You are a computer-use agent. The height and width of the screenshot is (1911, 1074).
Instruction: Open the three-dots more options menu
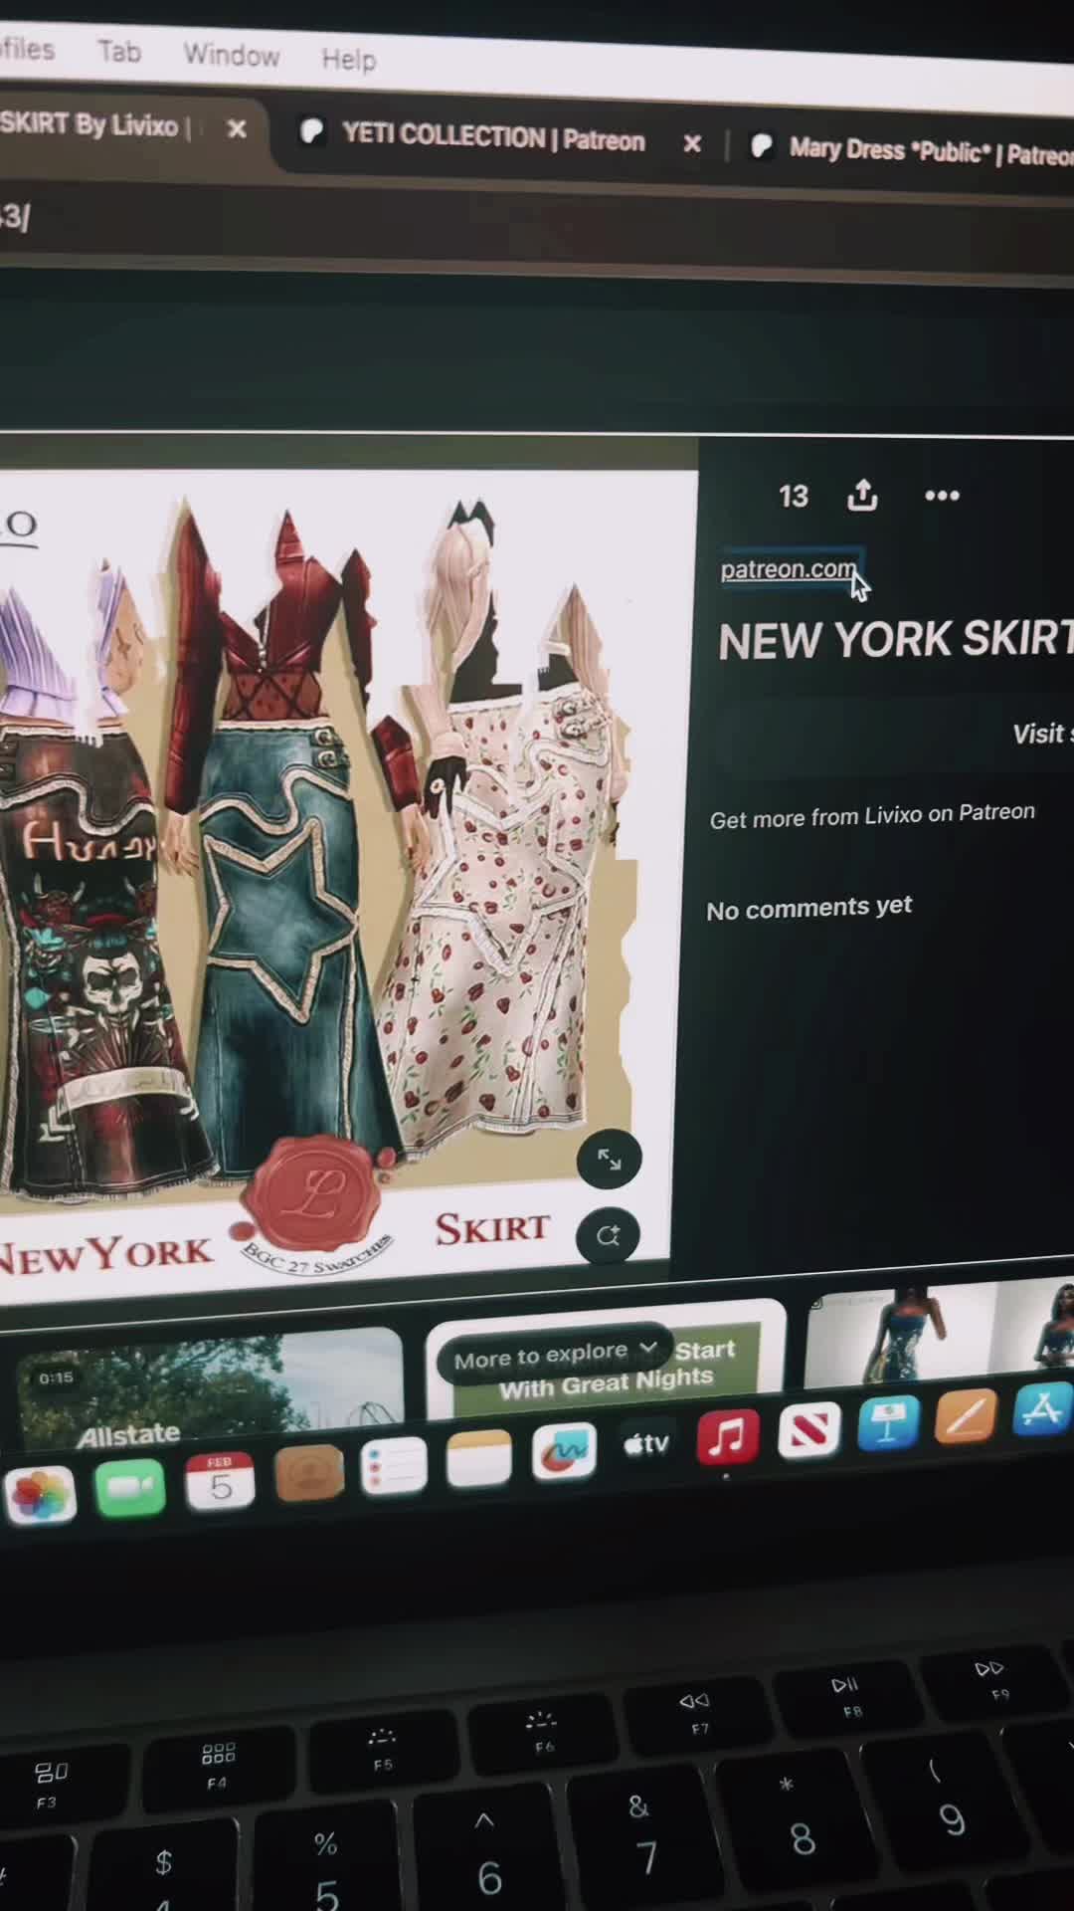(942, 495)
